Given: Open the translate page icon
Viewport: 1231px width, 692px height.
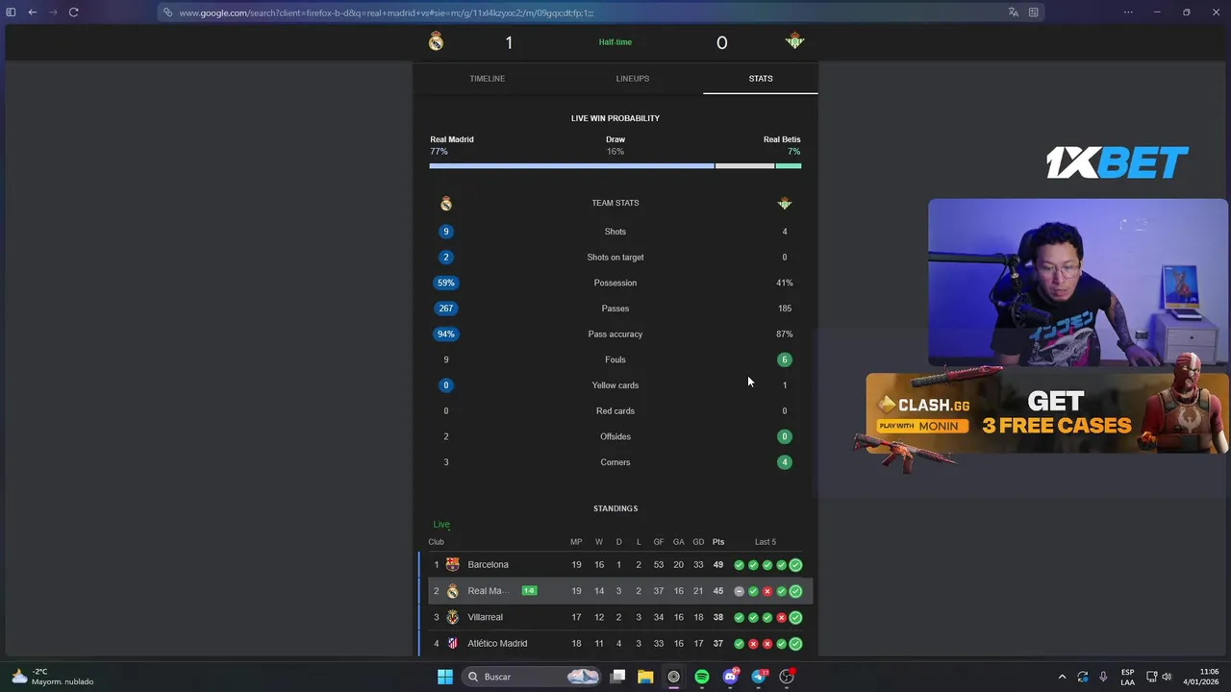Looking at the screenshot, I should 1013,12.
